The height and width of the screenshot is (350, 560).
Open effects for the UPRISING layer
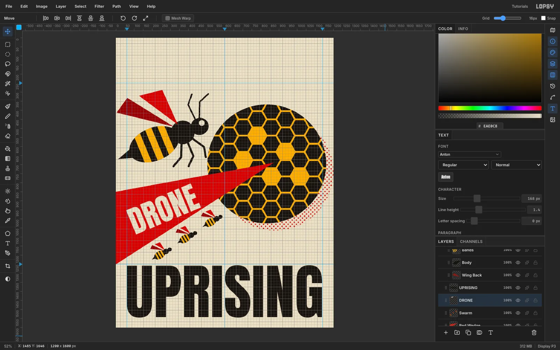pyautogui.click(x=527, y=288)
